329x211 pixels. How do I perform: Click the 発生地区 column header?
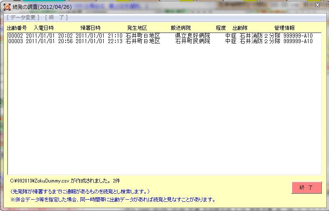pos(137,28)
